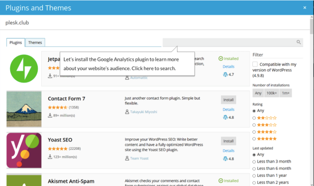Viewport: 314px width, 186px height.
Task: Click WordPress icon in Yoast SEO row
Action: click(225, 159)
